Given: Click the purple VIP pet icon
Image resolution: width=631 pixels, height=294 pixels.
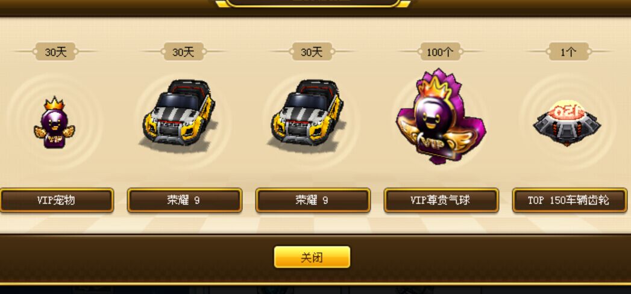Looking at the screenshot, I should coord(54,123).
